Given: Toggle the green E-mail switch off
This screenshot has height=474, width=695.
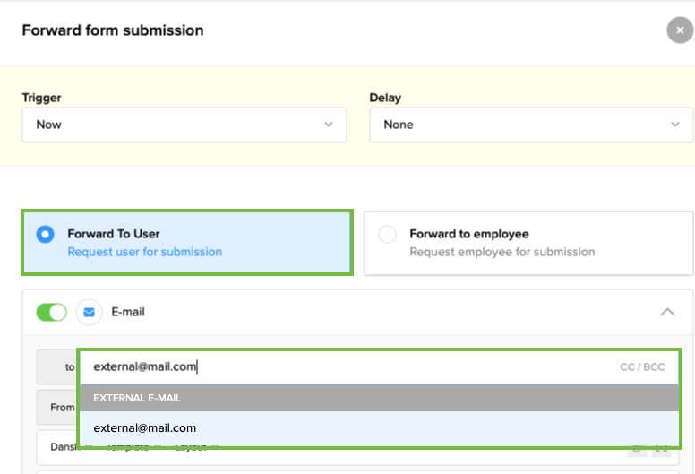Looking at the screenshot, I should click(x=51, y=312).
